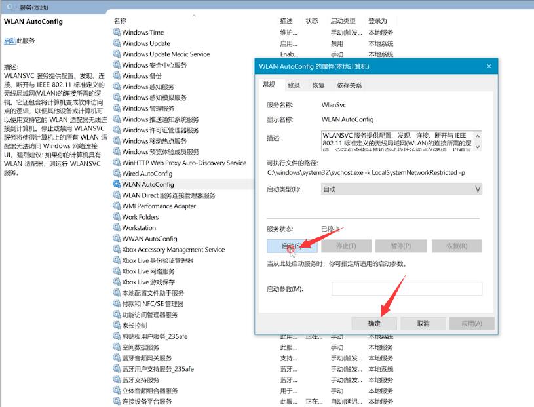Click the Windows 管理服务 gear icon

pyautogui.click(x=117, y=108)
